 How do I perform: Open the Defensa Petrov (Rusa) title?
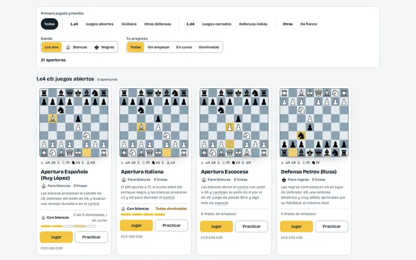(308, 172)
